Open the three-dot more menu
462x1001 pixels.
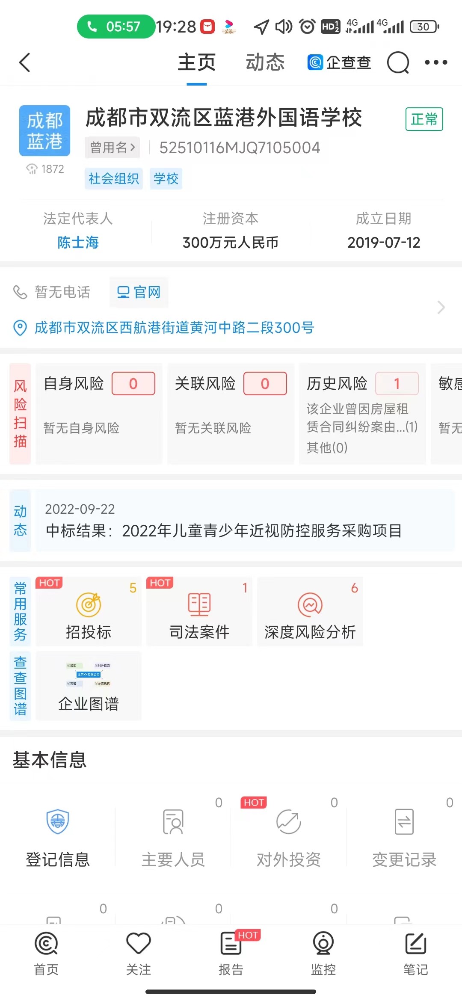pyautogui.click(x=435, y=63)
